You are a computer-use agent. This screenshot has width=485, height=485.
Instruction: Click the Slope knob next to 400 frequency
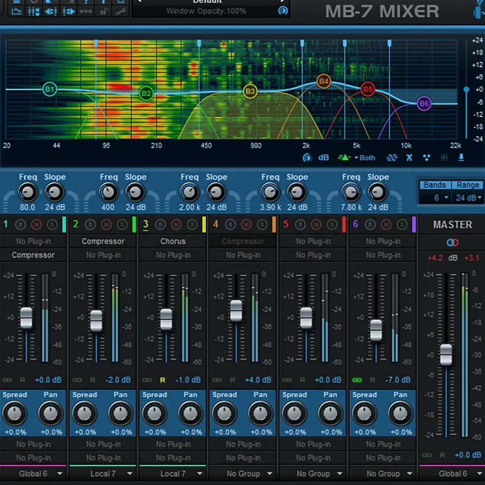[136, 192]
